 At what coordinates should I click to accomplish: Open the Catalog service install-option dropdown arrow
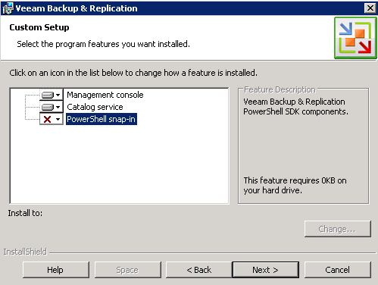58,107
